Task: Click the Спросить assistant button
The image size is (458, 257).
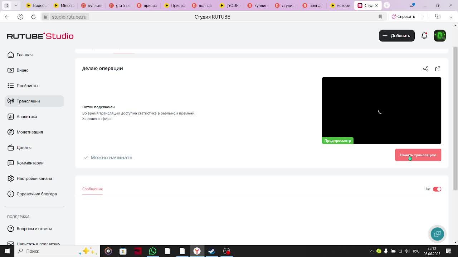Action: click(x=403, y=16)
